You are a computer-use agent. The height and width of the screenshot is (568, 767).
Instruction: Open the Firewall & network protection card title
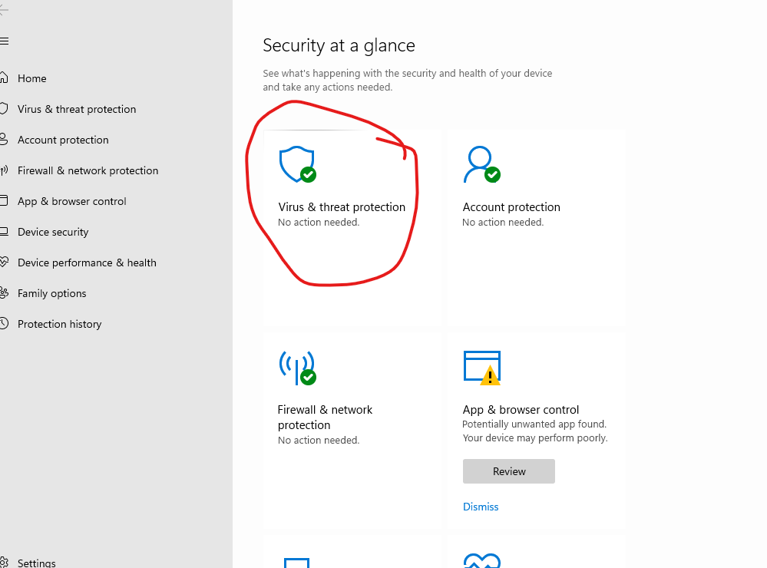click(325, 418)
